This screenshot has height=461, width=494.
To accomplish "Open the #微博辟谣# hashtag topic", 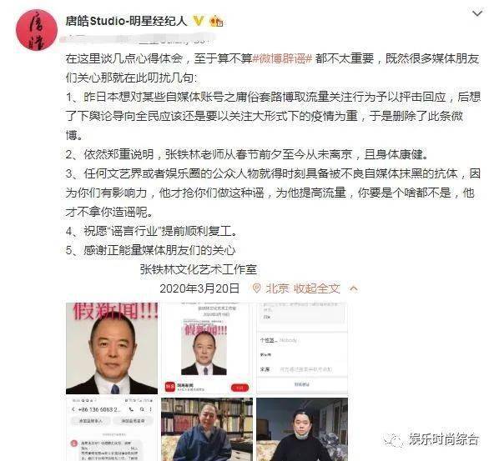I will point(283,58).
